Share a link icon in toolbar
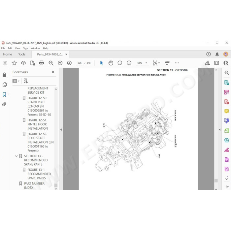The image size is (231, 231). [207, 63]
